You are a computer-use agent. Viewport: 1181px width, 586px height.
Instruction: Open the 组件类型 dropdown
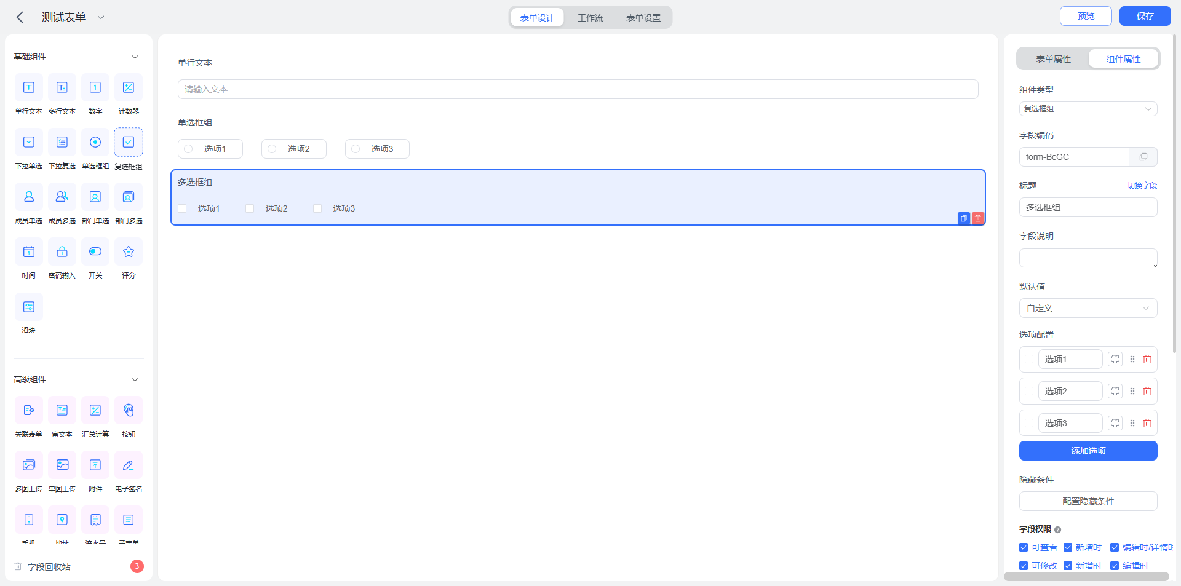[x=1088, y=109]
